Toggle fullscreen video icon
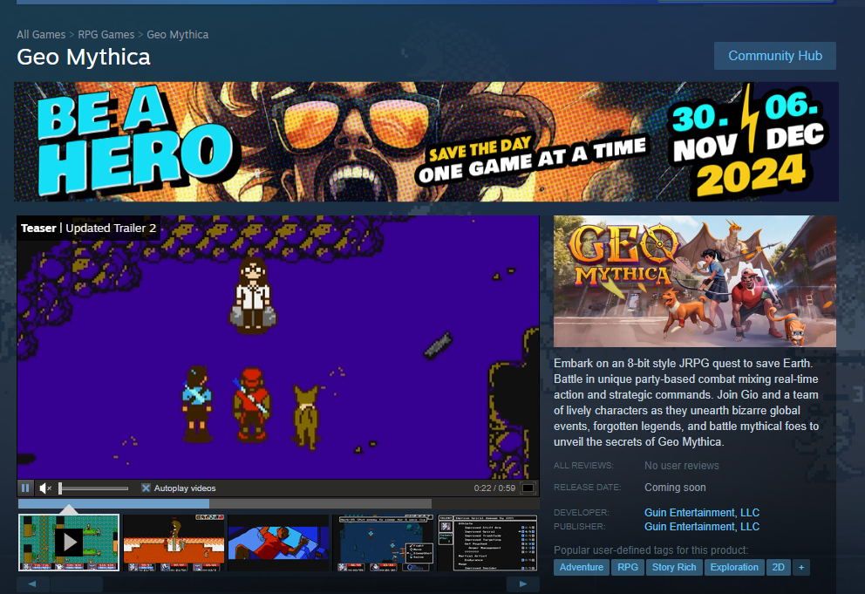The width and height of the screenshot is (865, 594). pos(528,488)
